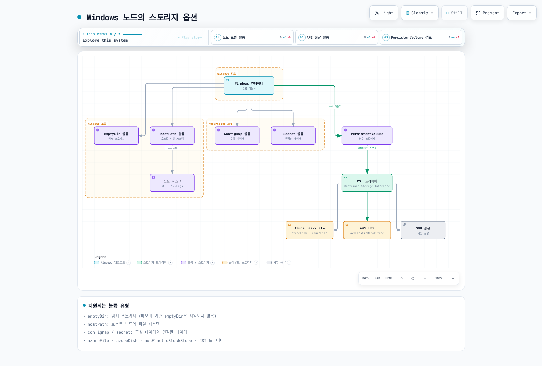This screenshot has height=366, width=542.
Task: Click the 지원되는 볼륨 유형 heading
Action: 108,306
